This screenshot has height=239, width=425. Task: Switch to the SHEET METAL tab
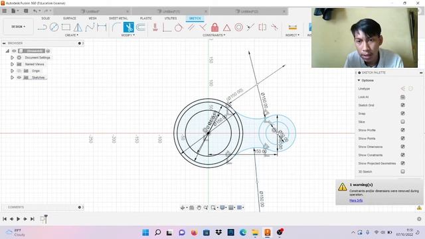[118, 18]
